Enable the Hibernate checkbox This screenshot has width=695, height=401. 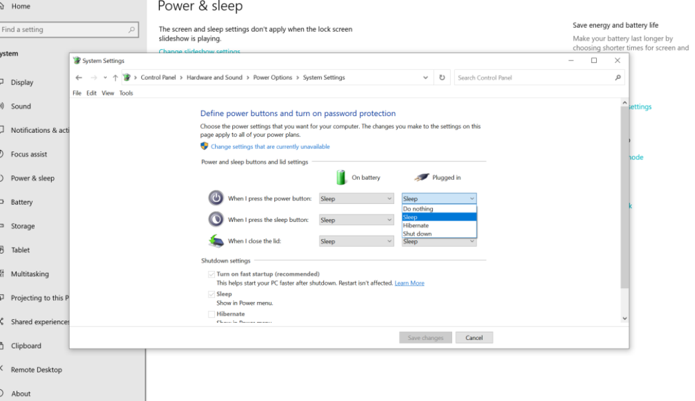(211, 314)
